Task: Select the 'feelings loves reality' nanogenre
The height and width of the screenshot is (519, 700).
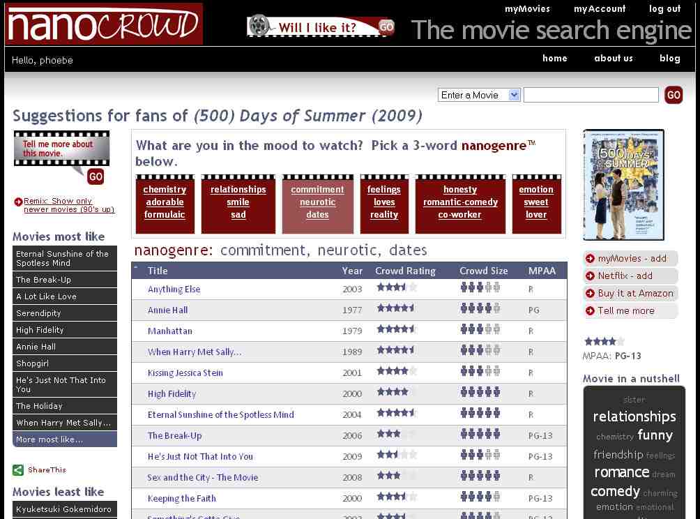Action: pos(384,204)
